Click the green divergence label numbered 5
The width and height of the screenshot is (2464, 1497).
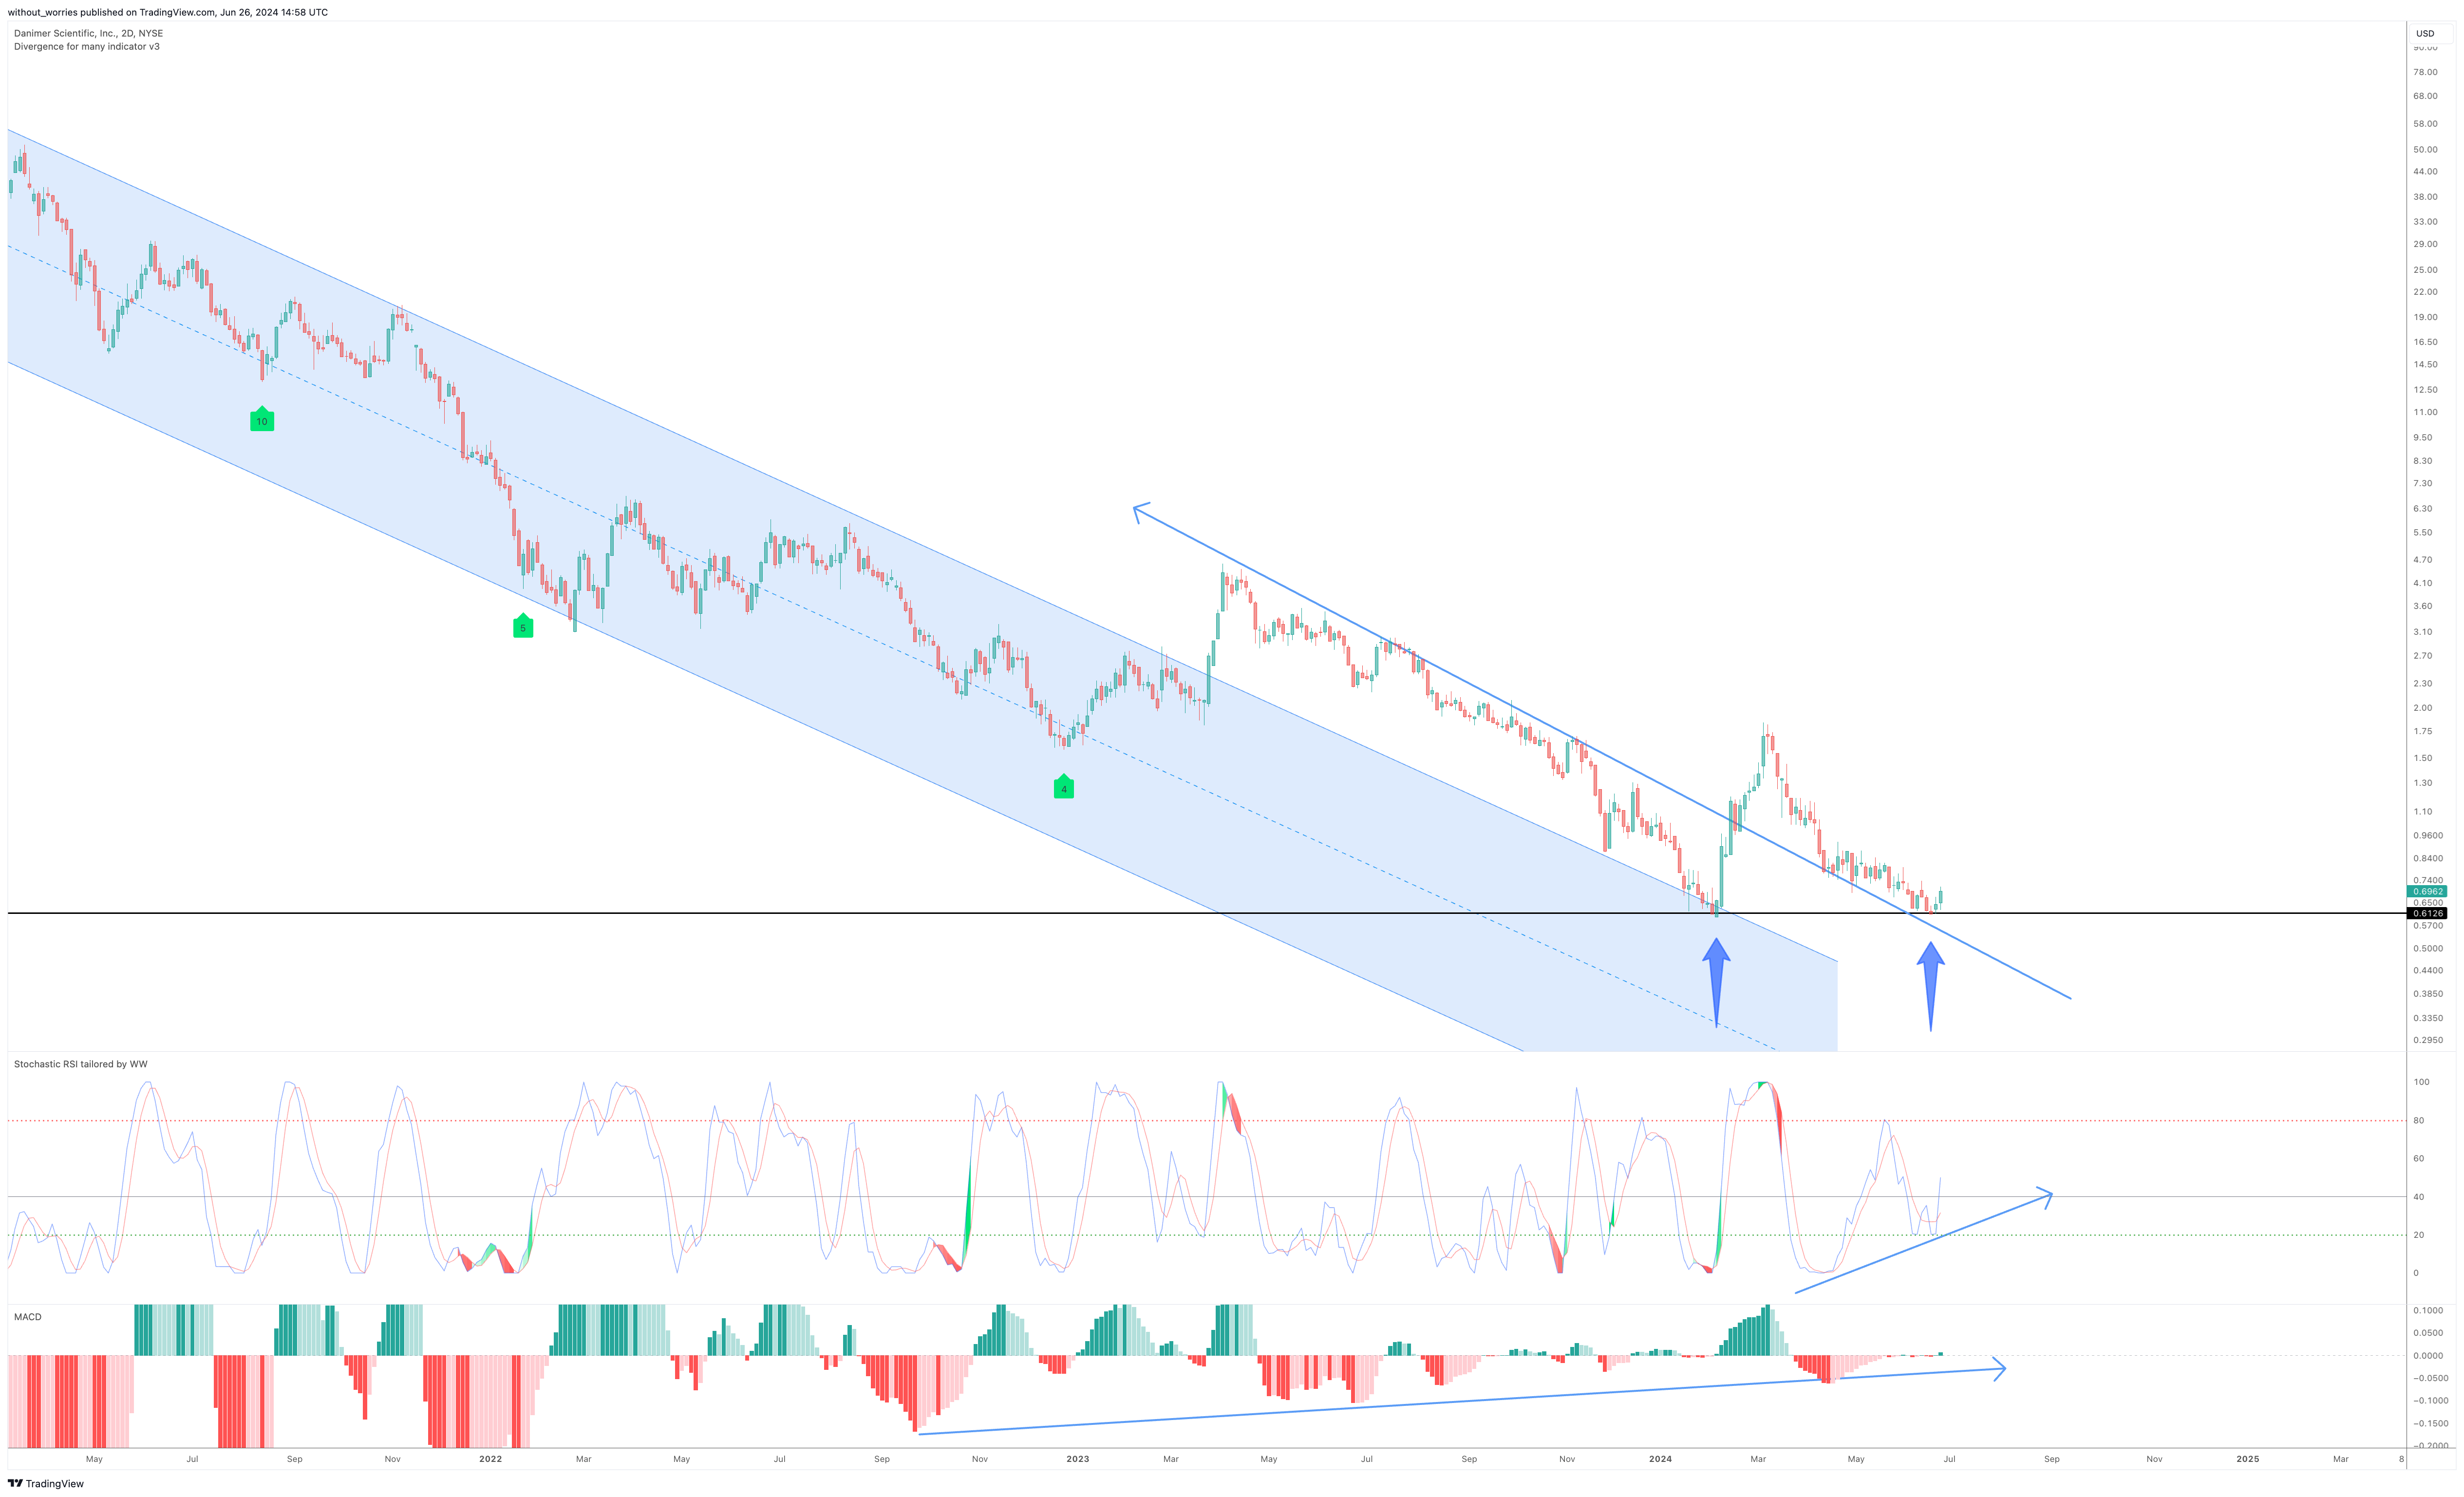point(523,626)
